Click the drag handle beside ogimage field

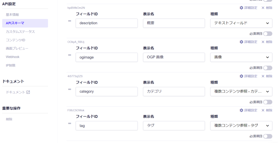[70, 55]
